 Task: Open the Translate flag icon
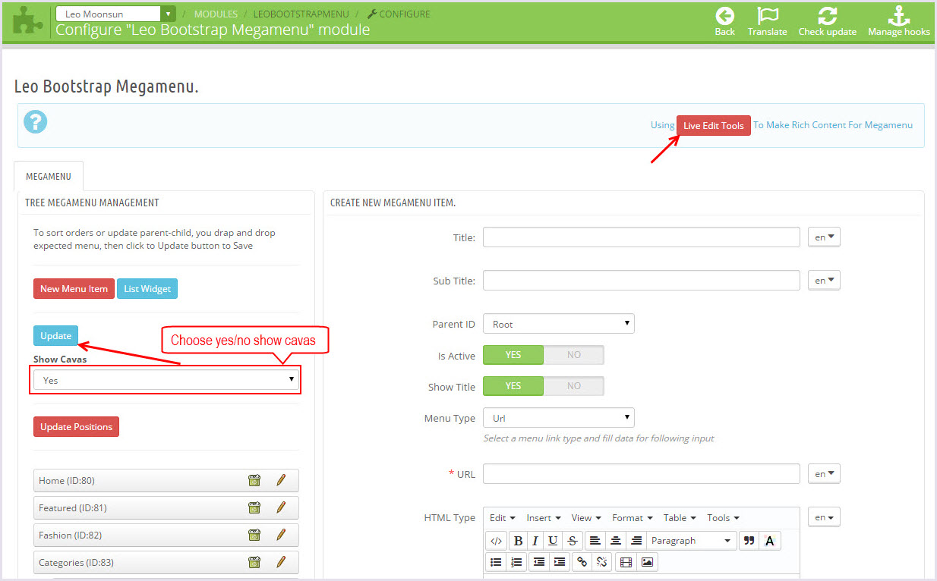767,16
